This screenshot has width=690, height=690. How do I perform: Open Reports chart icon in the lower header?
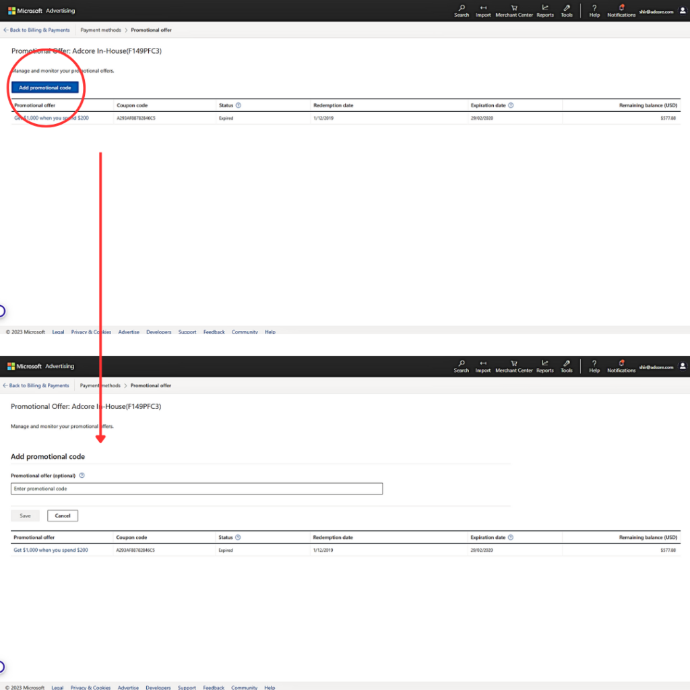tap(545, 365)
